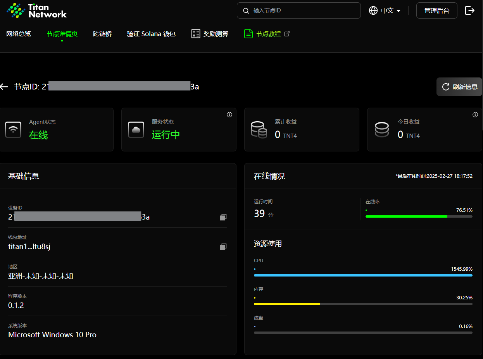The height and width of the screenshot is (359, 483).
Task: Click the search magnifier icon
Action: [x=246, y=11]
